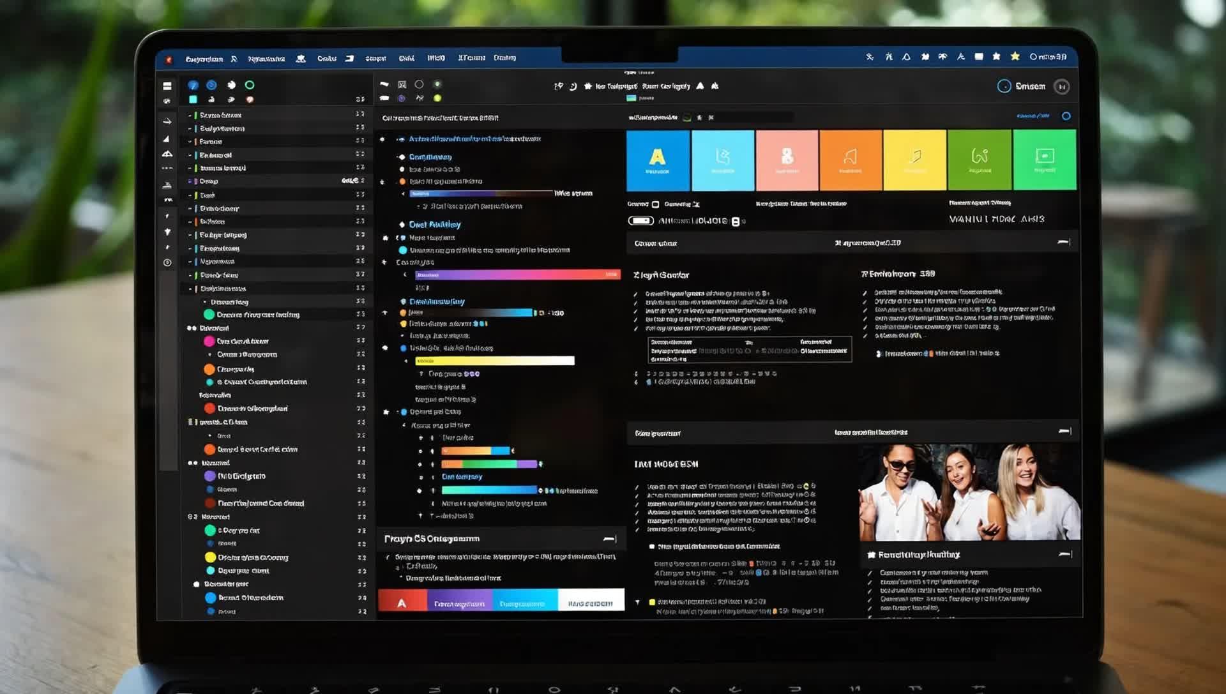The height and width of the screenshot is (694, 1226).
Task: Click the yellow-to-white bar
Action: 495,361
